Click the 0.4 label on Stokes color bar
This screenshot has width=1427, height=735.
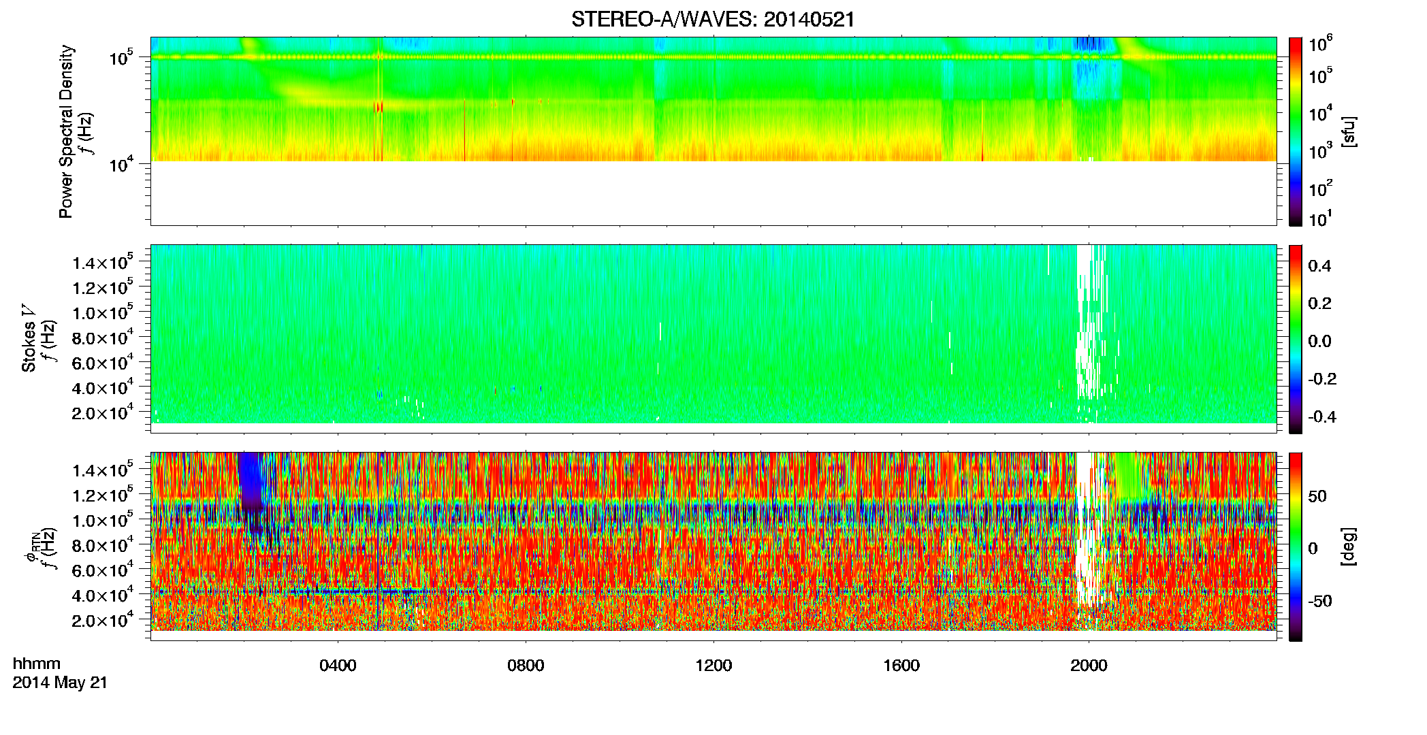(1319, 266)
